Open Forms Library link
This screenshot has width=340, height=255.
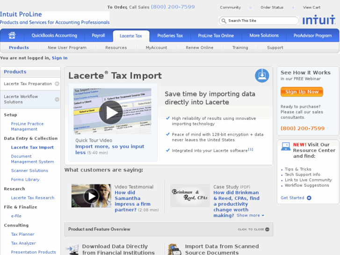(x=25, y=180)
